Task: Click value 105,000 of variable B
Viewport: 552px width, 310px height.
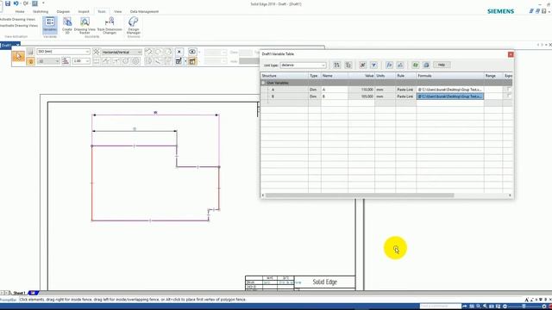Action: 361,96
